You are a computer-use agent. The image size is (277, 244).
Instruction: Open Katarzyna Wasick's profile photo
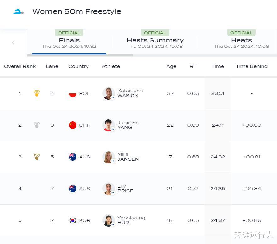108,93
